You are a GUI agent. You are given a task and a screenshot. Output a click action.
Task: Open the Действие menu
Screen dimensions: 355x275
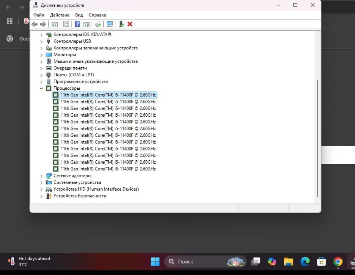tap(60, 15)
